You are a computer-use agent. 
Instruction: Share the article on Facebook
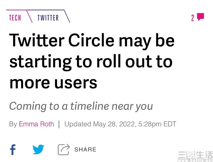(x=13, y=150)
